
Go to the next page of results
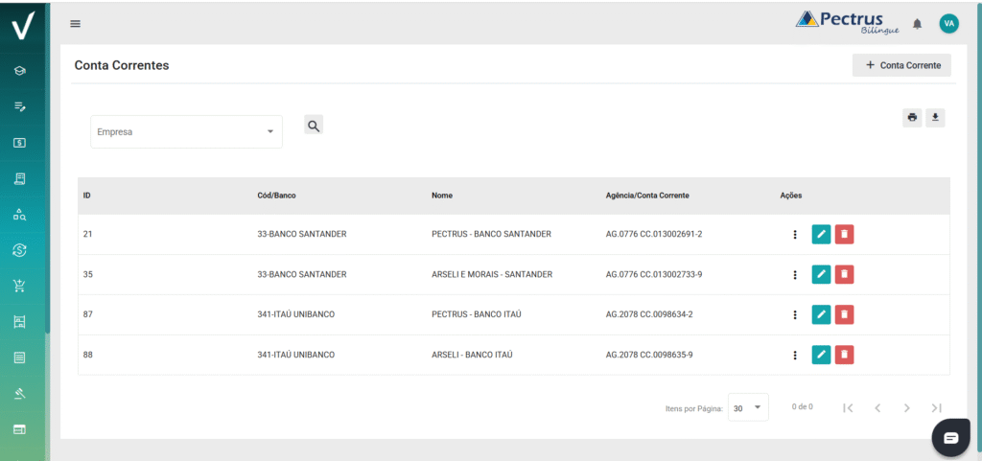click(x=906, y=408)
